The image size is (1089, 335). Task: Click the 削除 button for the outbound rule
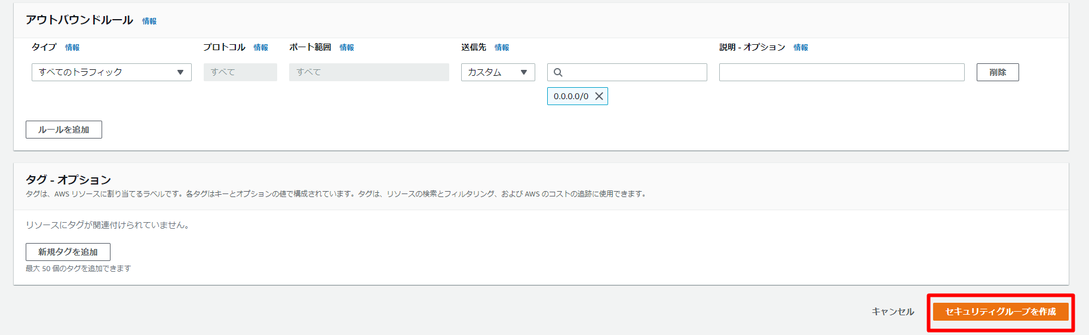click(998, 72)
